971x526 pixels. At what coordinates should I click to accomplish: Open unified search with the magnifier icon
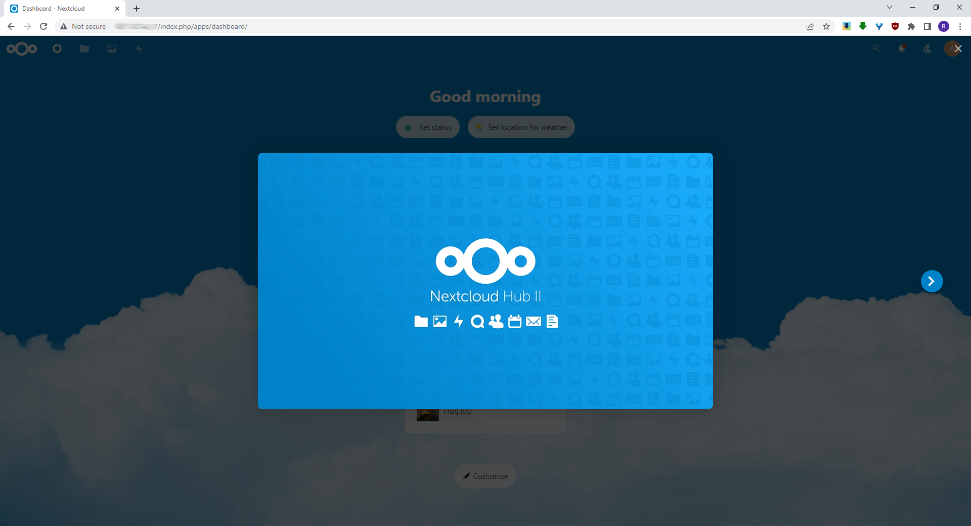[x=876, y=49]
